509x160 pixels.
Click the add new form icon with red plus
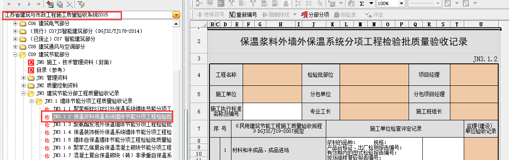(50, 4)
